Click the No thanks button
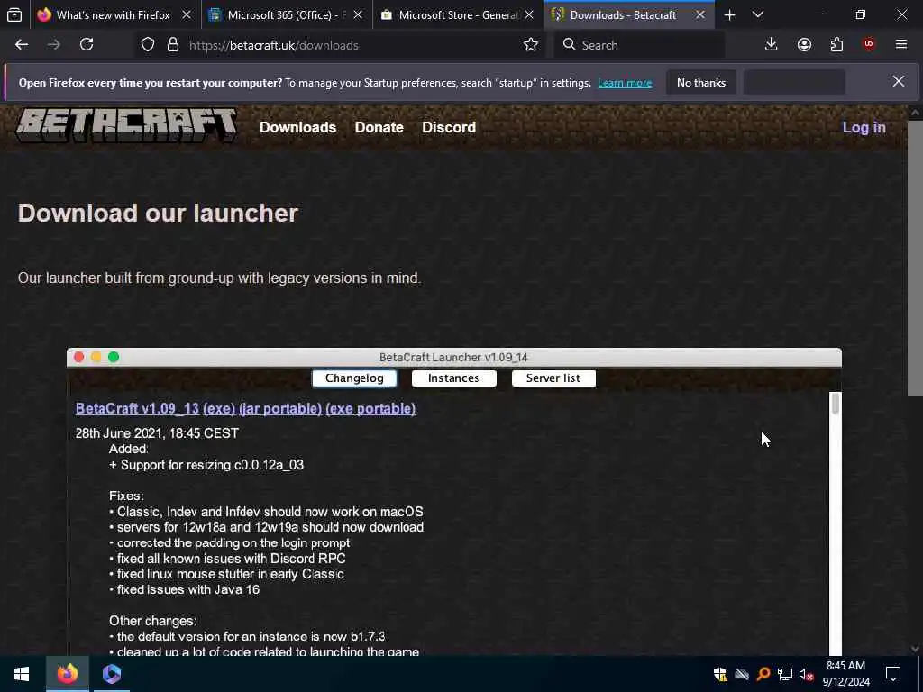 [x=701, y=82]
